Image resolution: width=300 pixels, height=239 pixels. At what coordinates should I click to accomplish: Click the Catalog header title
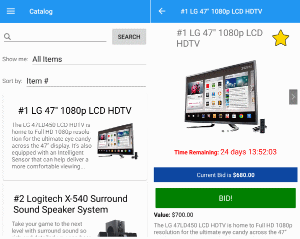click(41, 12)
